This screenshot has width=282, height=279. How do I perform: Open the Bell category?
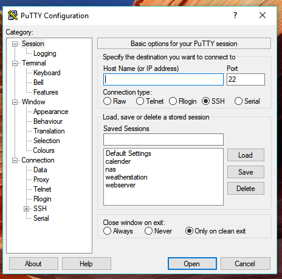tap(38, 82)
